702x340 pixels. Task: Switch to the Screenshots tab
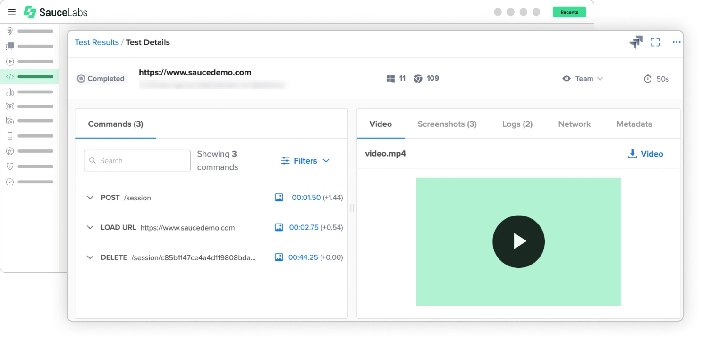pos(447,124)
